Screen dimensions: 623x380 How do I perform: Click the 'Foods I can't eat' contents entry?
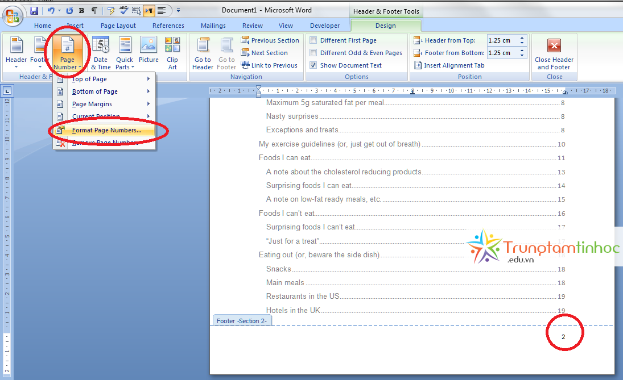(x=411, y=214)
